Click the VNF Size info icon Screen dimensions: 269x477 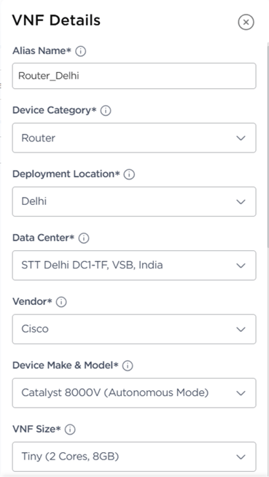(70, 430)
